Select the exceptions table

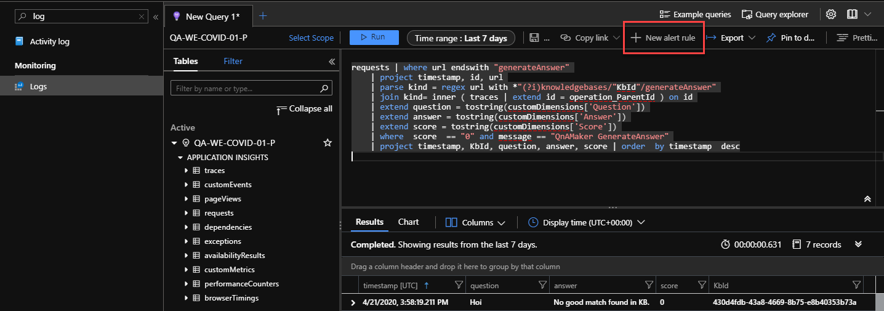pos(223,241)
